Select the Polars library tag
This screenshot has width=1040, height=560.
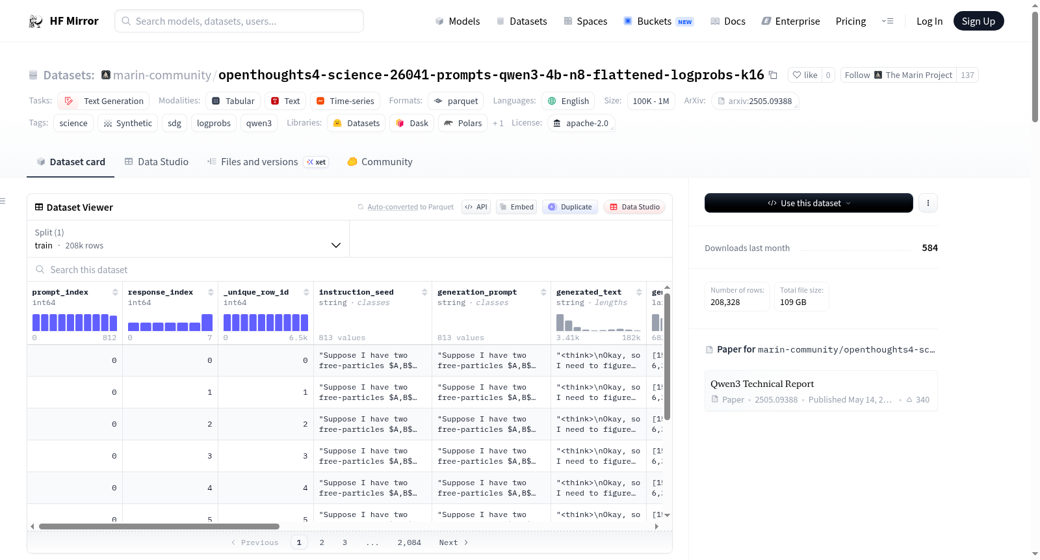[463, 123]
